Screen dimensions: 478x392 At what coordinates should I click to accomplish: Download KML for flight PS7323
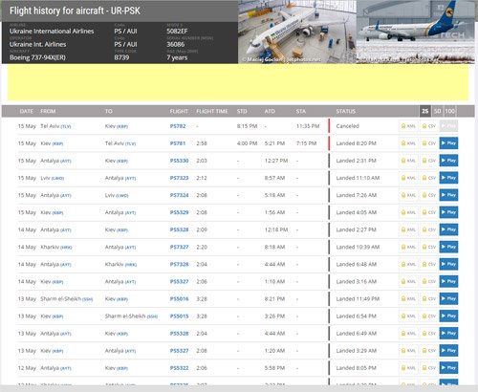tap(408, 178)
